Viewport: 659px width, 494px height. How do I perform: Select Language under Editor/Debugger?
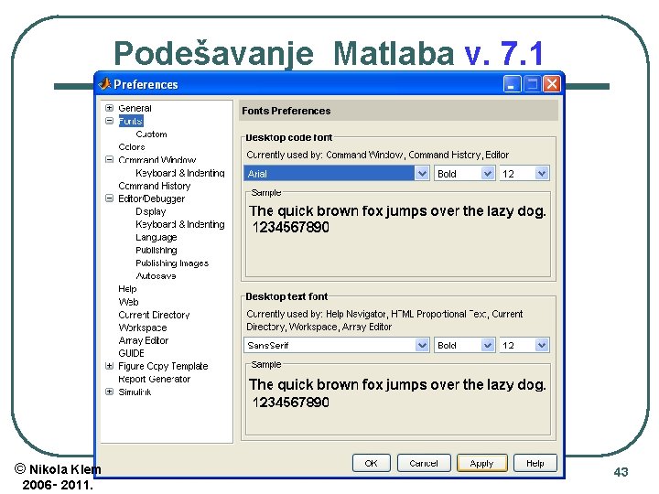pyautogui.click(x=156, y=237)
